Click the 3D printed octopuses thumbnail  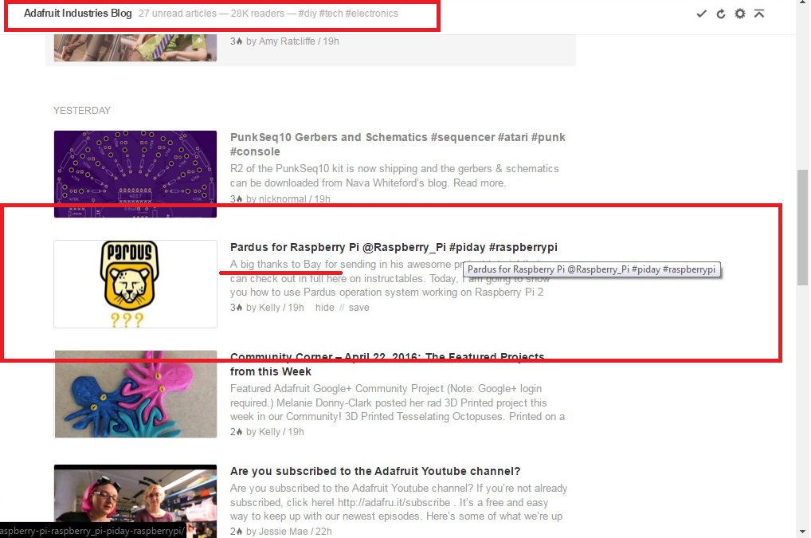[x=135, y=395]
